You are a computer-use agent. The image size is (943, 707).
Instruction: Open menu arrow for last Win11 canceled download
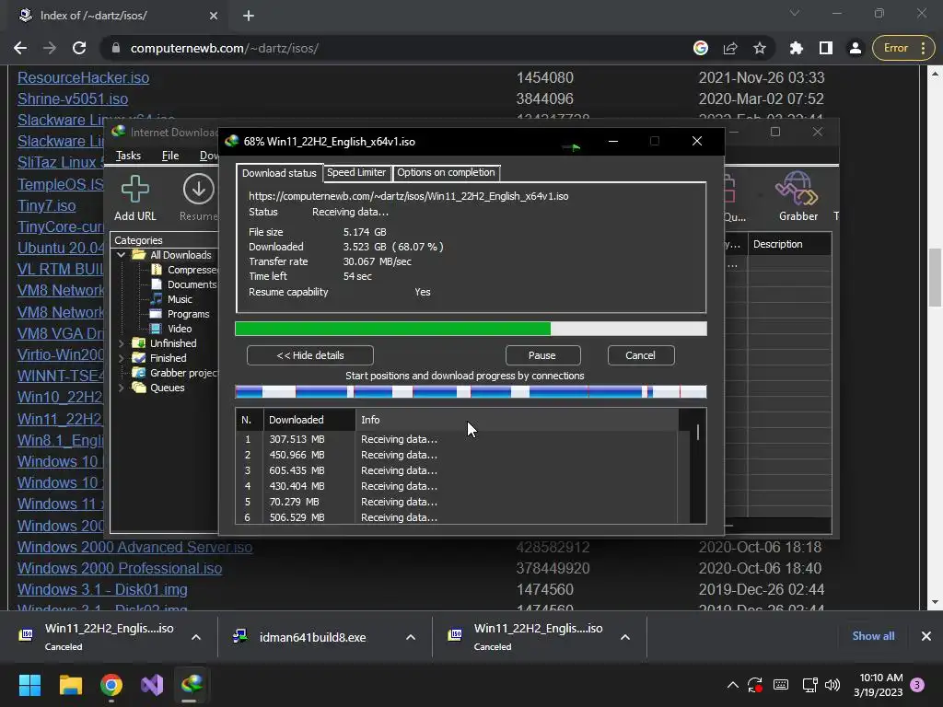pos(625,637)
